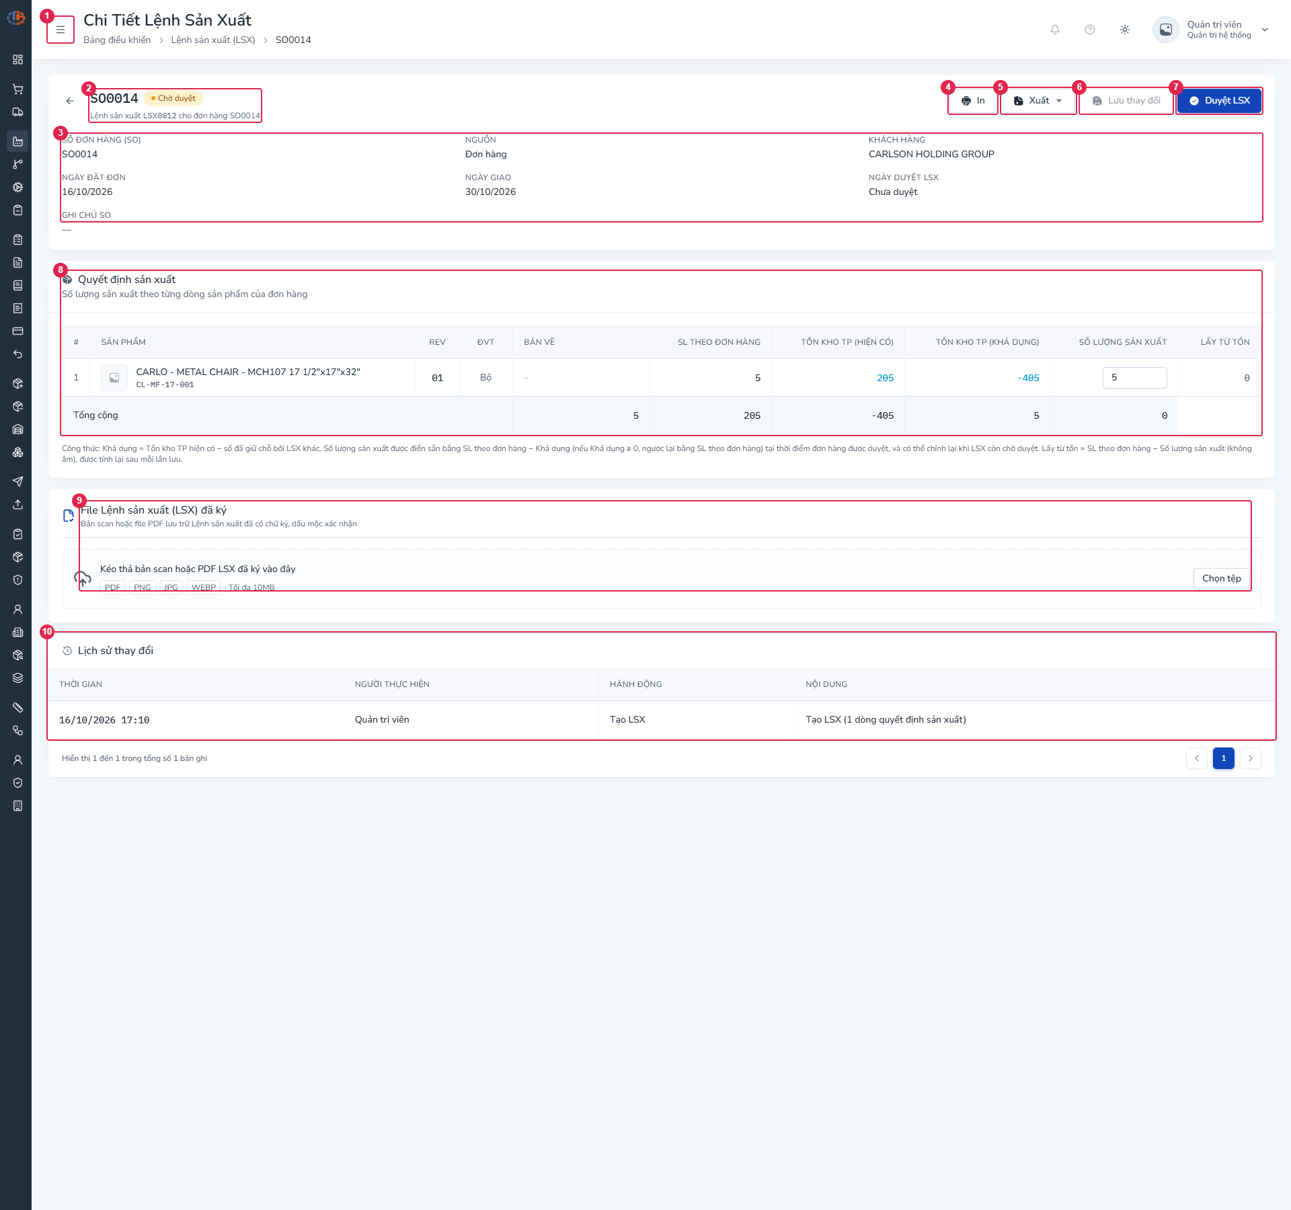This screenshot has height=1210, width=1291.
Task: Open the warehouse sidebar icon
Action: coord(18,430)
